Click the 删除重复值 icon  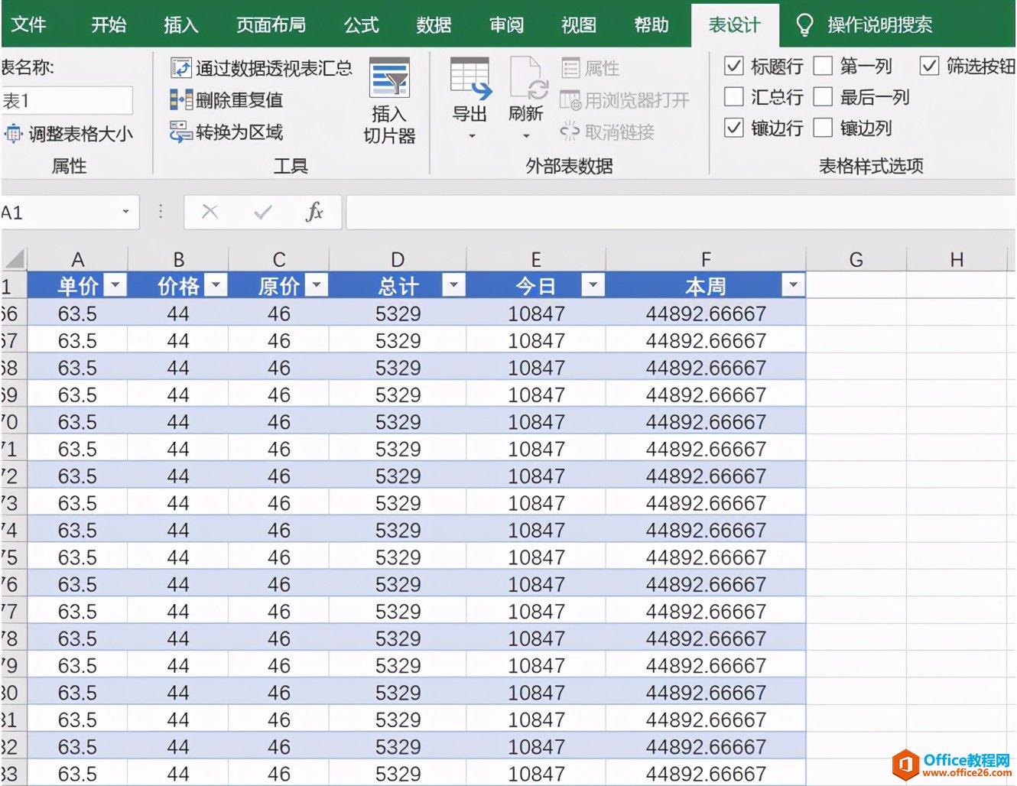pyautogui.click(x=180, y=99)
